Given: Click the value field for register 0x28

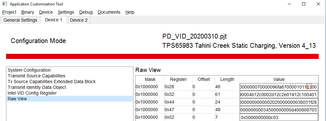Looking at the screenshot, I should [279, 87].
